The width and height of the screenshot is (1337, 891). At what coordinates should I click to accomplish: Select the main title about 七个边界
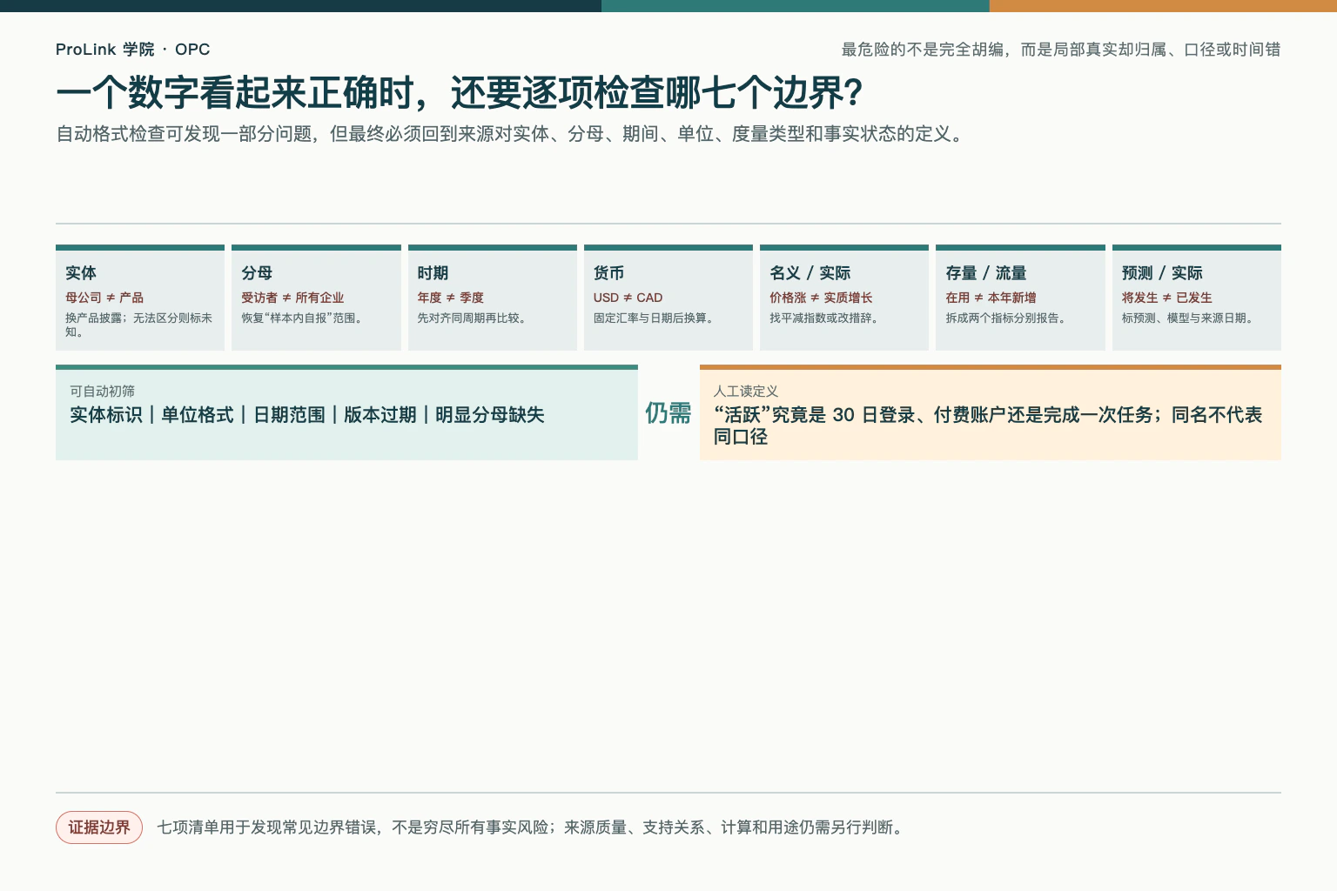tap(460, 93)
